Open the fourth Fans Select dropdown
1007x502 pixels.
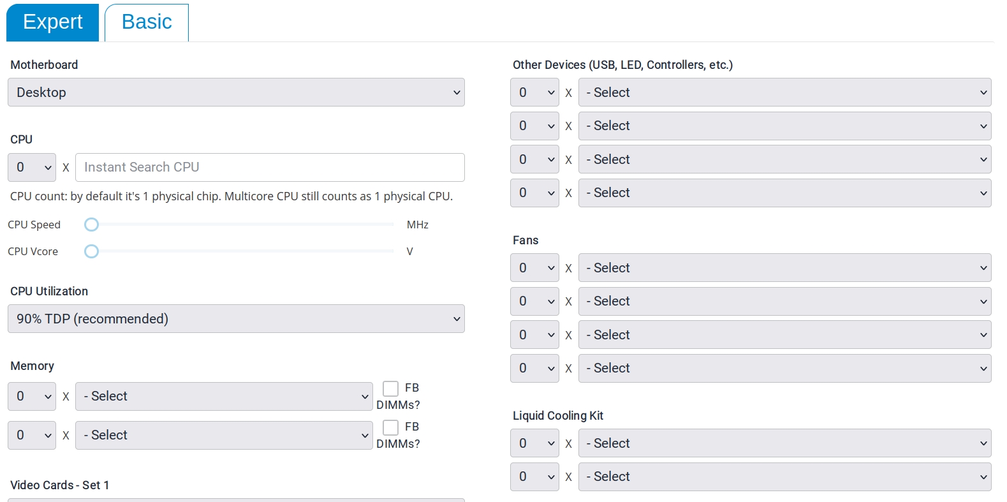(785, 368)
